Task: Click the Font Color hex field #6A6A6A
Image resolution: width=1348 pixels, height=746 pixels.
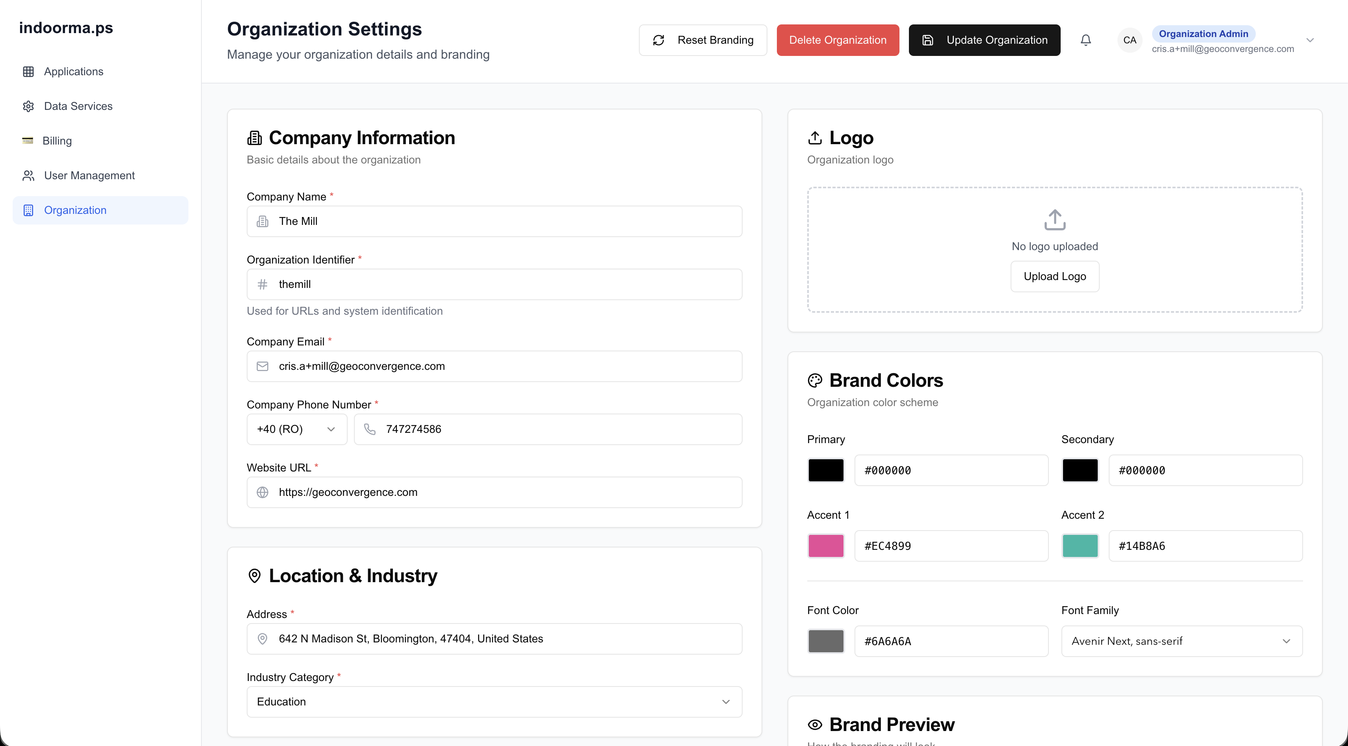Action: click(x=951, y=641)
